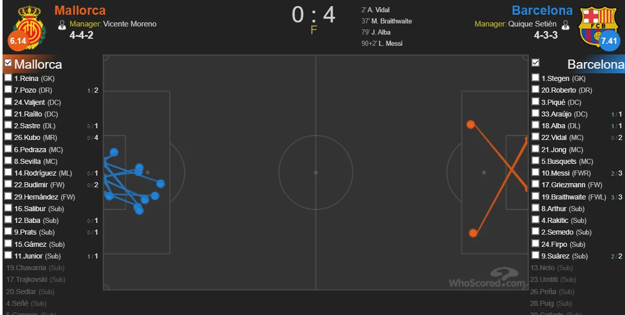Tick the 9.Suárez substitute checkbox
The height and width of the screenshot is (315, 625).
535,255
